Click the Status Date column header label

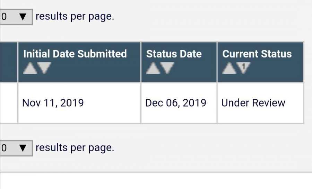pyautogui.click(x=174, y=54)
